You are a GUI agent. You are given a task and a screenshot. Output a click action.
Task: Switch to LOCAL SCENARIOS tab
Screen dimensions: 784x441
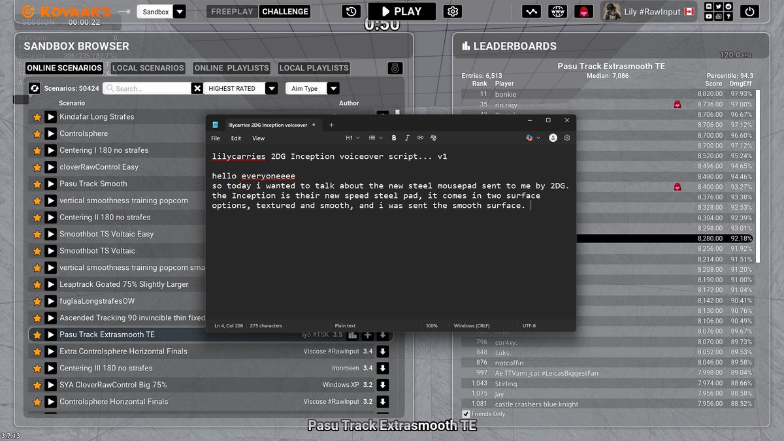(148, 68)
